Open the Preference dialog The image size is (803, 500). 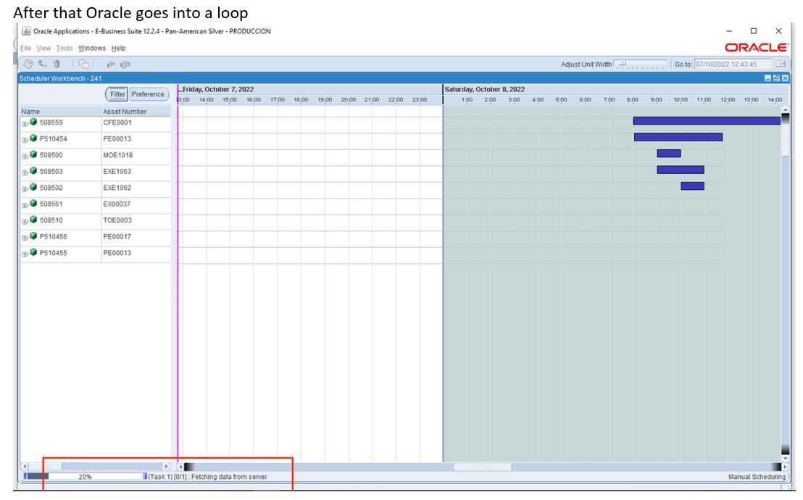(148, 93)
